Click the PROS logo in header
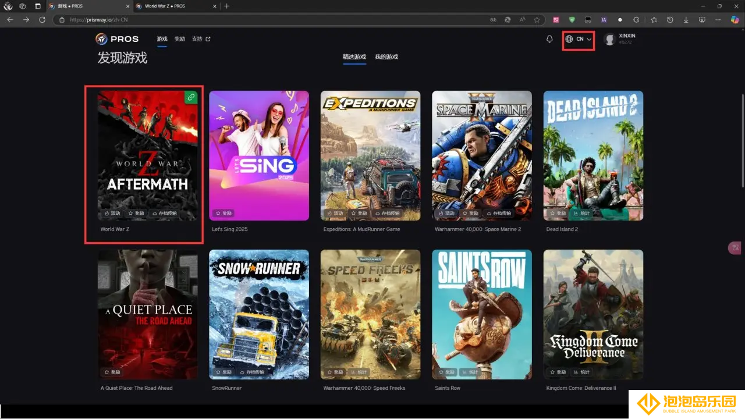The image size is (745, 419). pos(117,39)
